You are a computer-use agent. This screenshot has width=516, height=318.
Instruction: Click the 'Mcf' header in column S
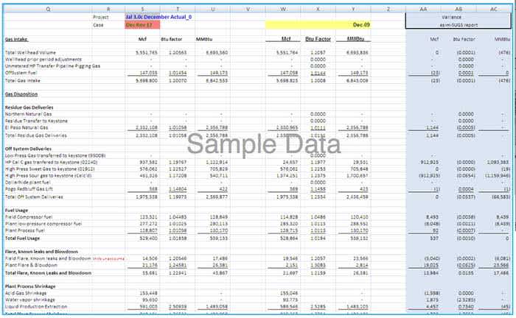pos(142,39)
